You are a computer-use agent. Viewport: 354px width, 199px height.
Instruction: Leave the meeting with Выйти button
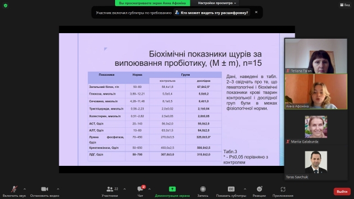click(x=342, y=192)
